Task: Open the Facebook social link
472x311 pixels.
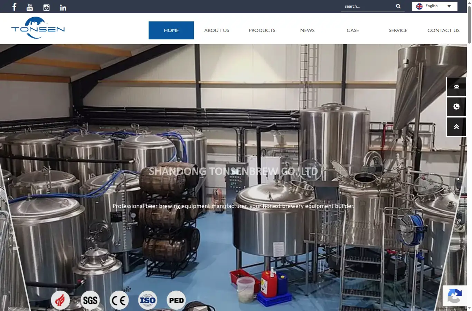Action: (x=14, y=7)
